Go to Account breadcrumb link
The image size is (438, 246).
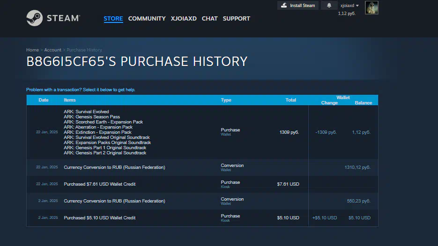[x=52, y=50]
